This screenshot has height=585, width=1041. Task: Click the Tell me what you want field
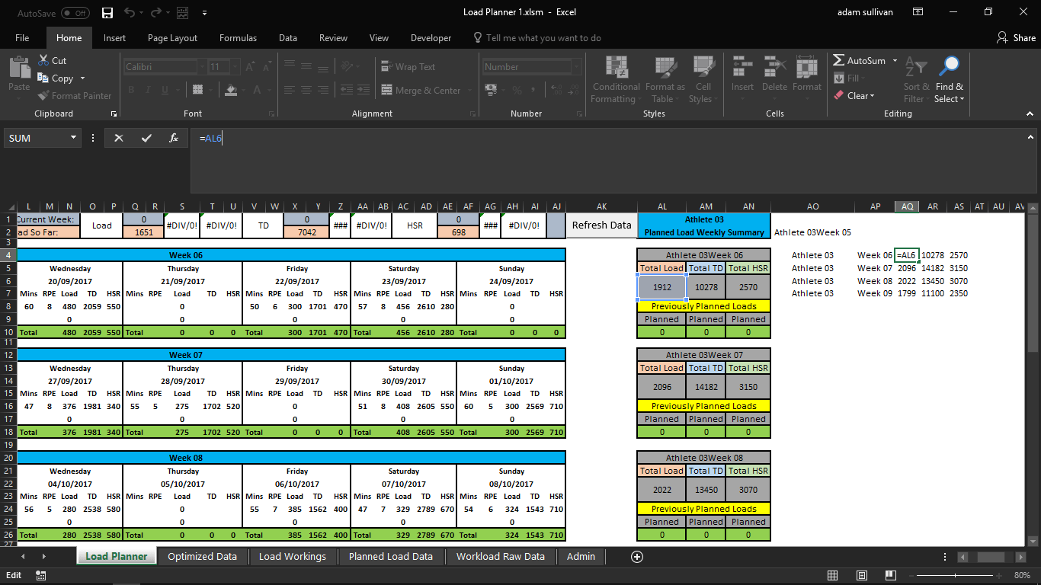[543, 38]
